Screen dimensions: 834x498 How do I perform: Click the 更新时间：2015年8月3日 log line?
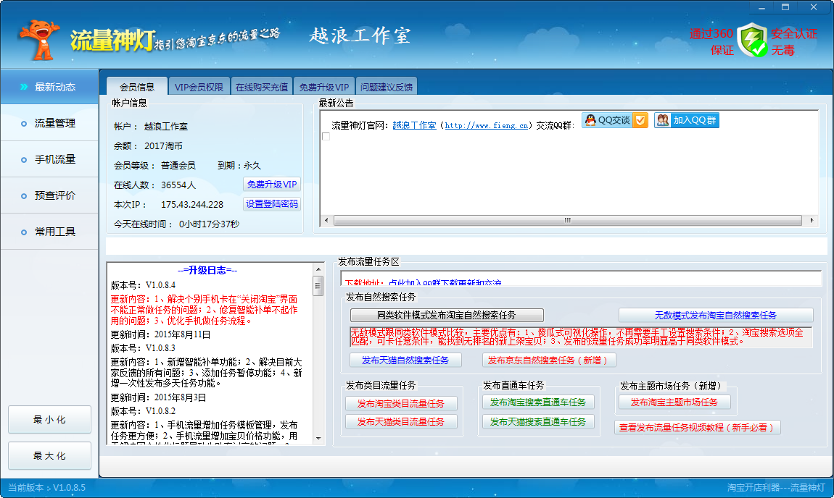(159, 397)
